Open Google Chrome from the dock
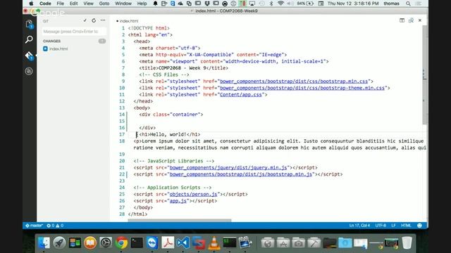Viewport: 451px width, 253px height. pos(121,242)
